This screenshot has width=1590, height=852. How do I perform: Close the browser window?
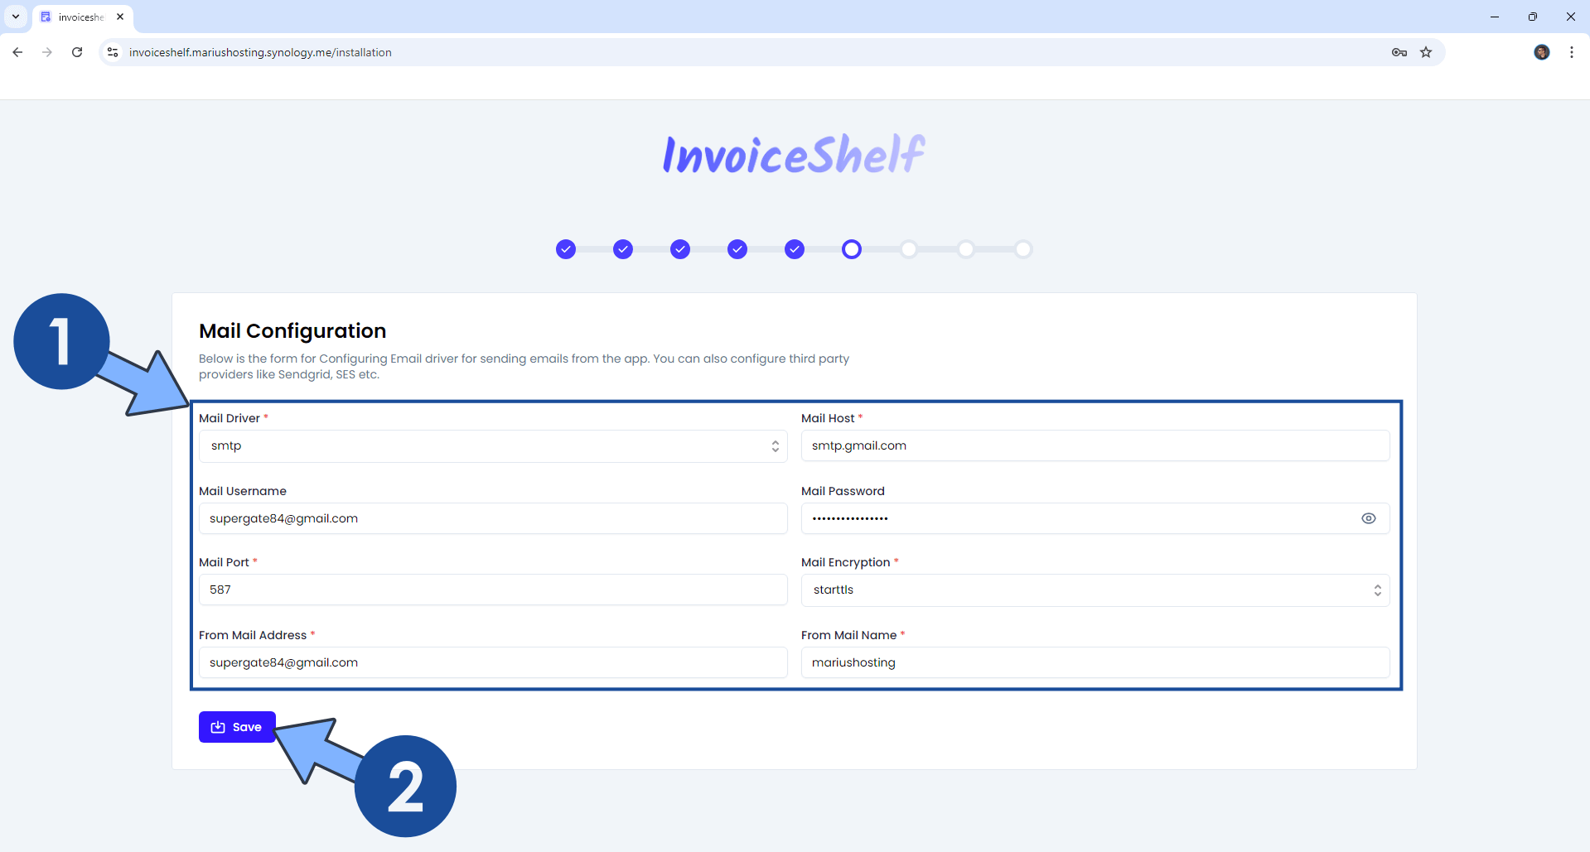pos(1571,17)
